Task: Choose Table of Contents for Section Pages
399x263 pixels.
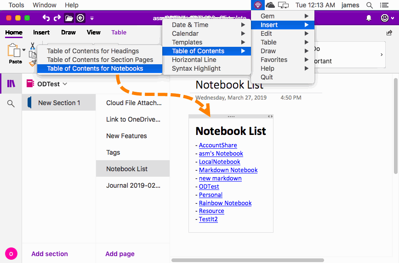Action: click(x=100, y=60)
